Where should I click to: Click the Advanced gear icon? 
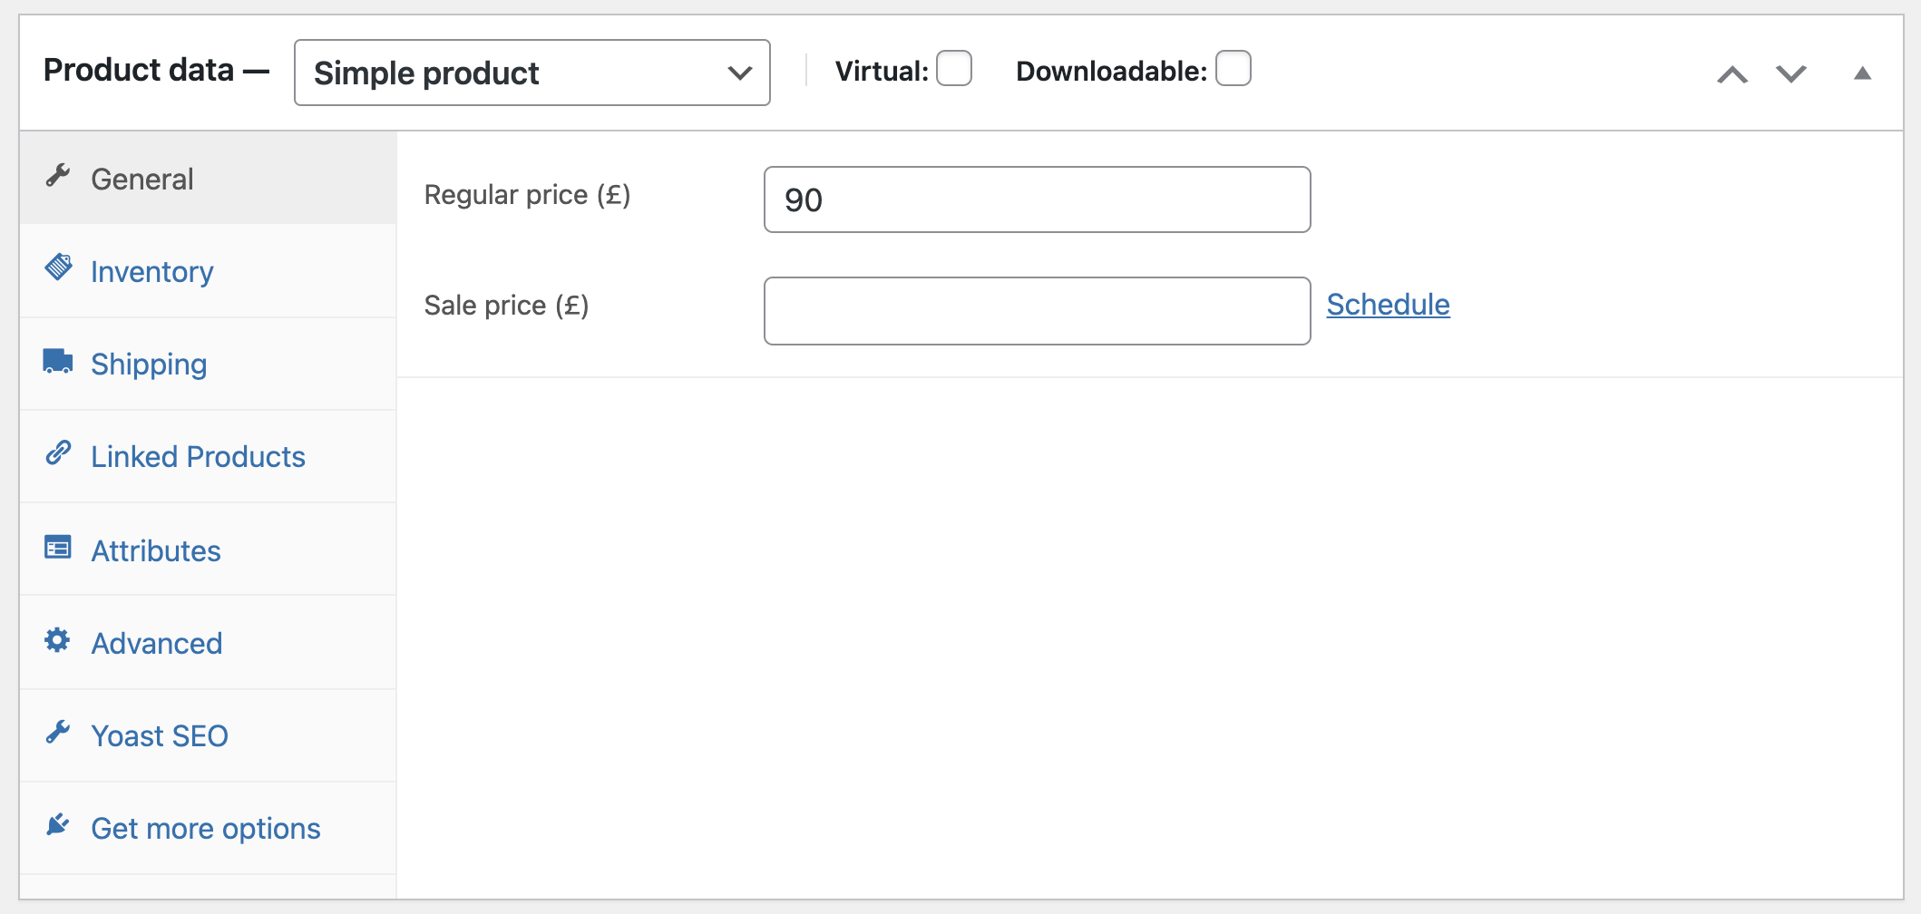[x=58, y=640]
